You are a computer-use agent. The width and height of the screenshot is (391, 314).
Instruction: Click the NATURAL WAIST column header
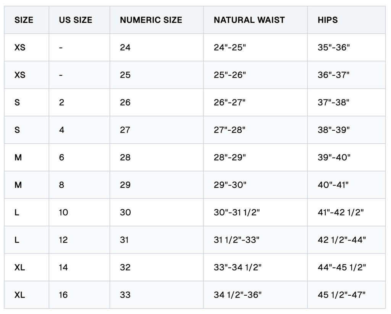[x=255, y=20]
